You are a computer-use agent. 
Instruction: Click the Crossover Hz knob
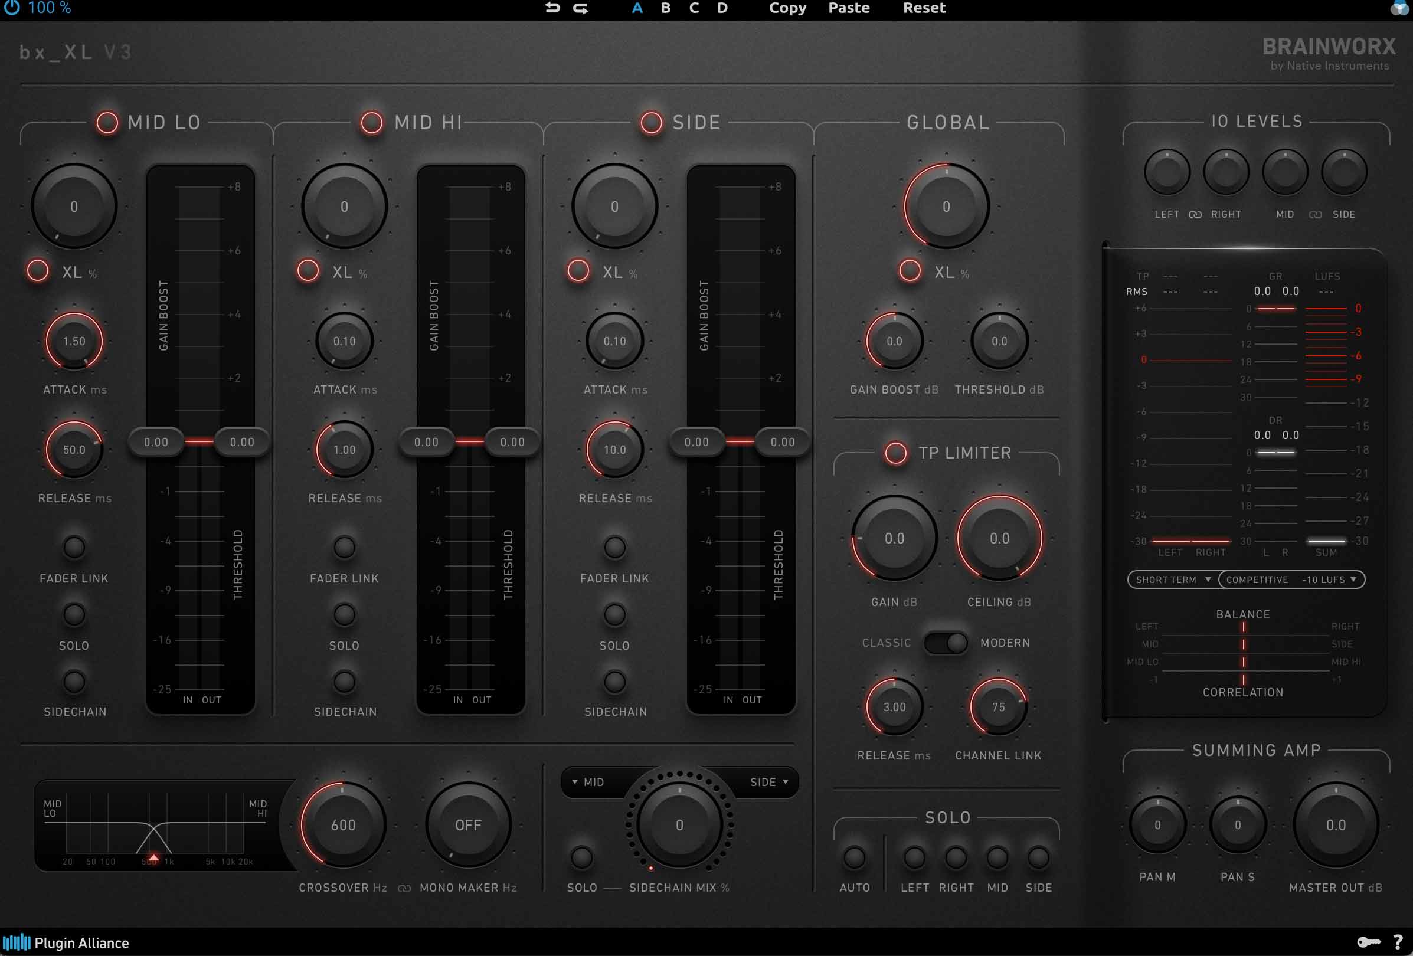343,825
